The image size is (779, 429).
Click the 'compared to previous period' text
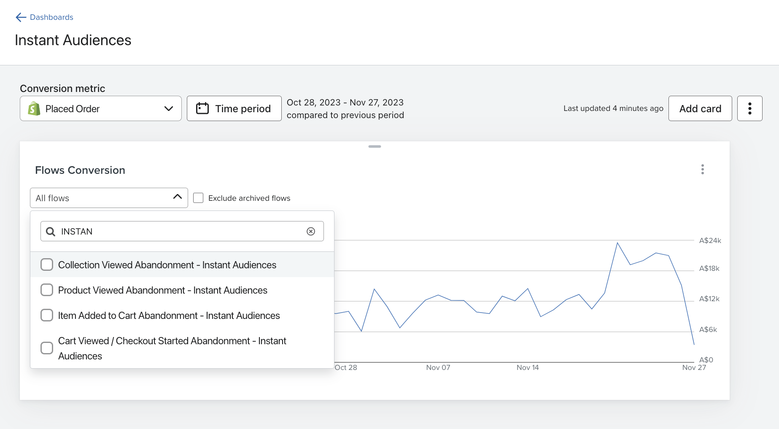pos(345,115)
